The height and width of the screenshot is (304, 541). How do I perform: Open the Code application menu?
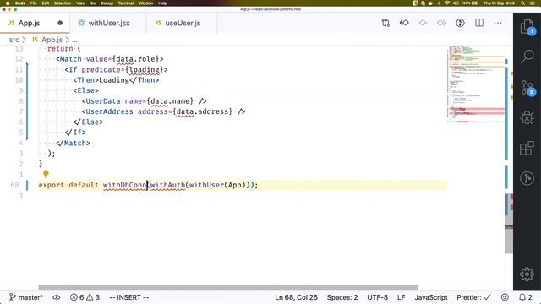pyautogui.click(x=20, y=3)
